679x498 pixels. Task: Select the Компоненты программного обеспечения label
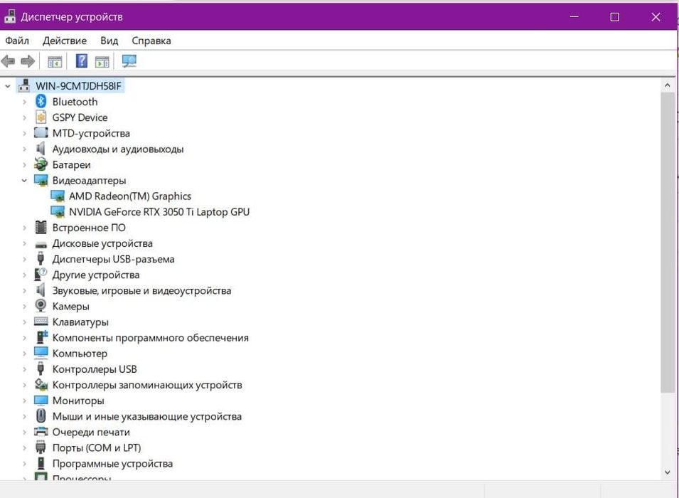[x=151, y=338]
